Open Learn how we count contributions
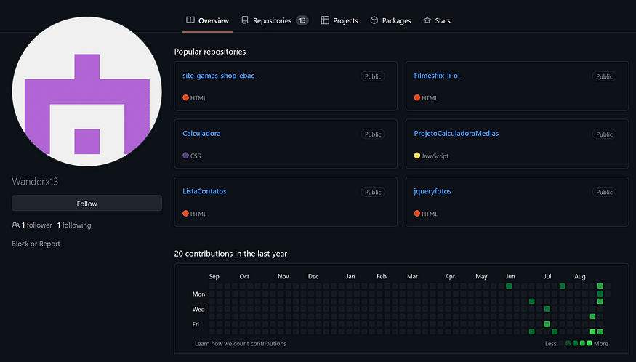This screenshot has width=636, height=362. point(240,344)
